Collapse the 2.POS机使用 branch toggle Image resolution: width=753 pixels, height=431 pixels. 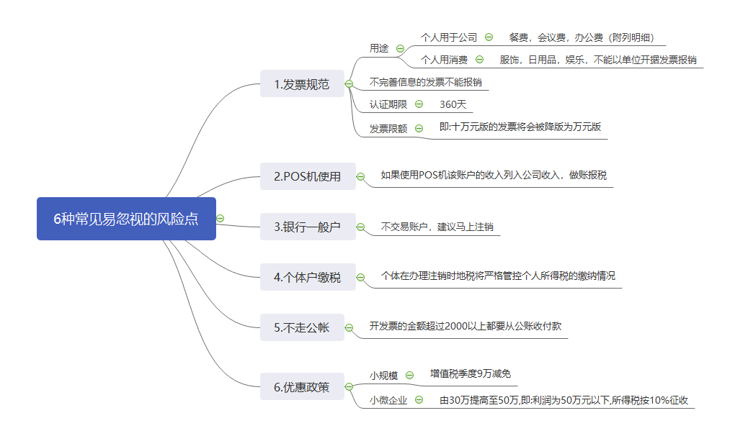pos(361,177)
